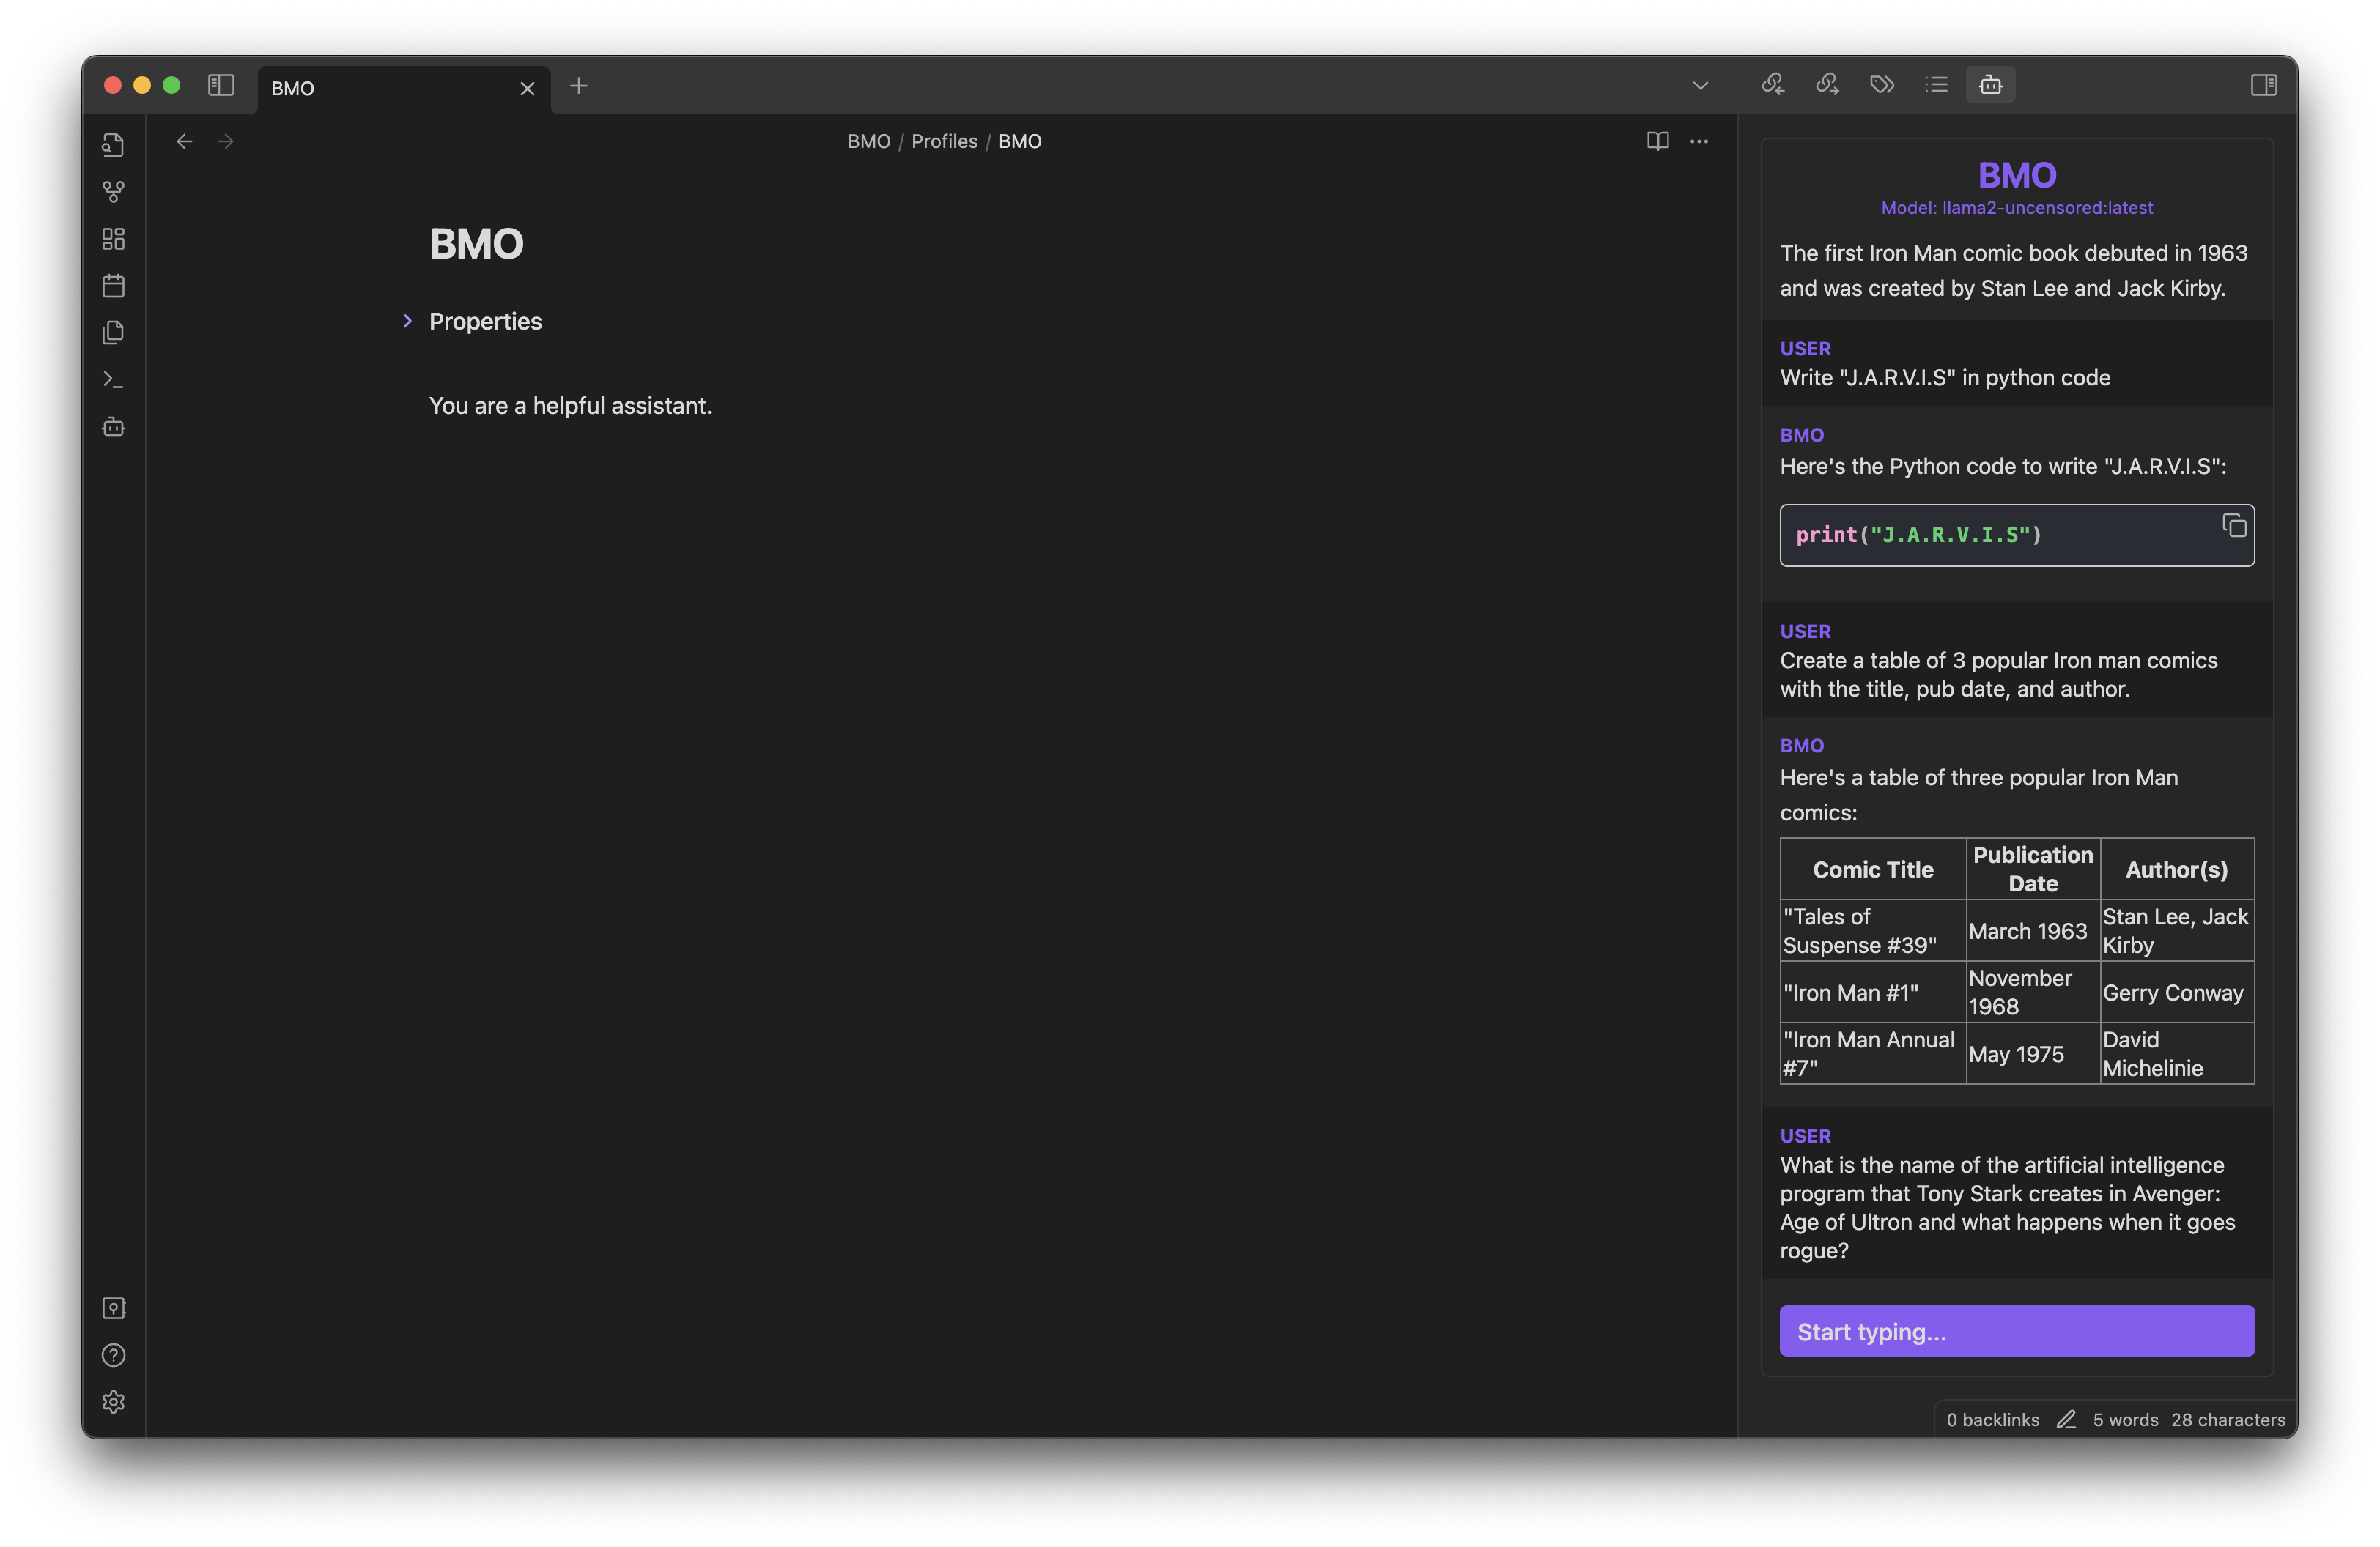
Task: Click the Model: llama2-uncensored:latest label
Action: (x=2017, y=208)
